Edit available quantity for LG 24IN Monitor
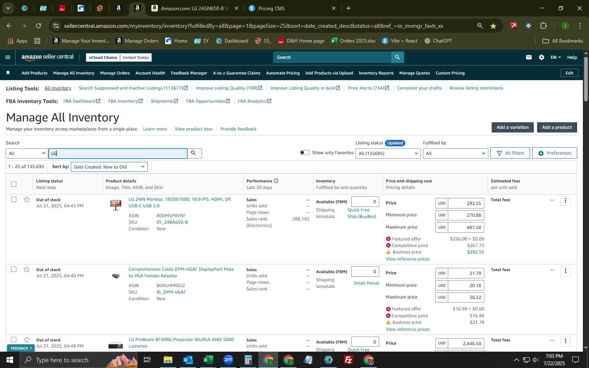Screen dimensions: 589x368 tap(365, 202)
